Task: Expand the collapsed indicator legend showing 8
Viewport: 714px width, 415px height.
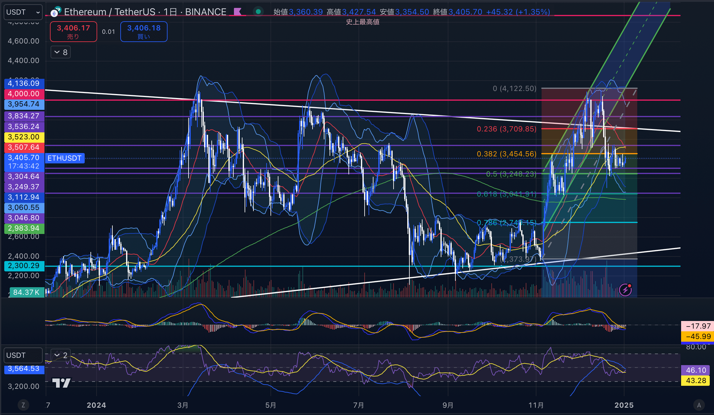Action: point(61,52)
